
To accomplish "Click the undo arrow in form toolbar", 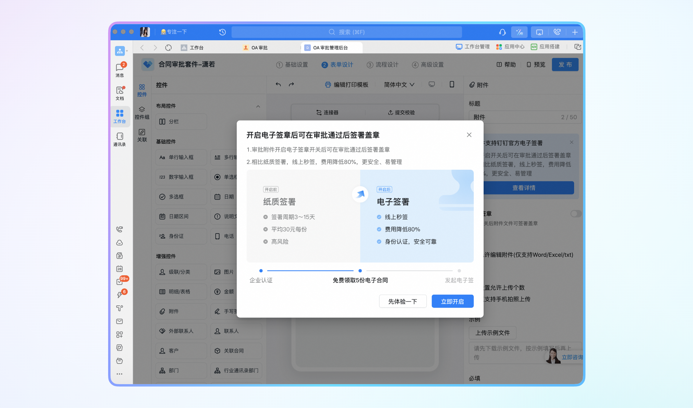I will point(278,85).
